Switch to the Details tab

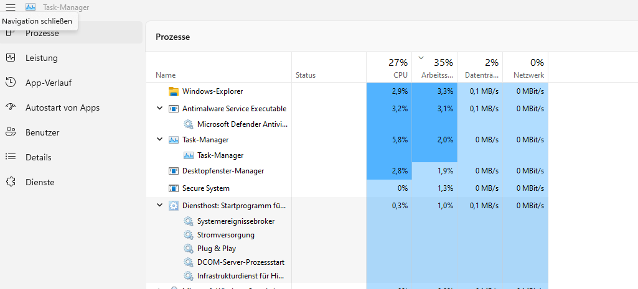[71, 157]
